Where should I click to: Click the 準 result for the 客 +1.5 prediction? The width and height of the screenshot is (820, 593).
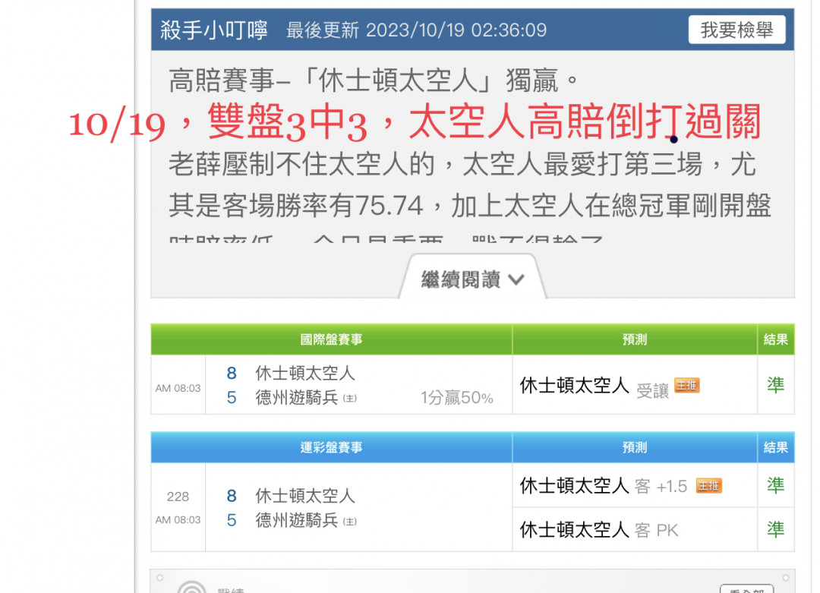[x=775, y=485]
